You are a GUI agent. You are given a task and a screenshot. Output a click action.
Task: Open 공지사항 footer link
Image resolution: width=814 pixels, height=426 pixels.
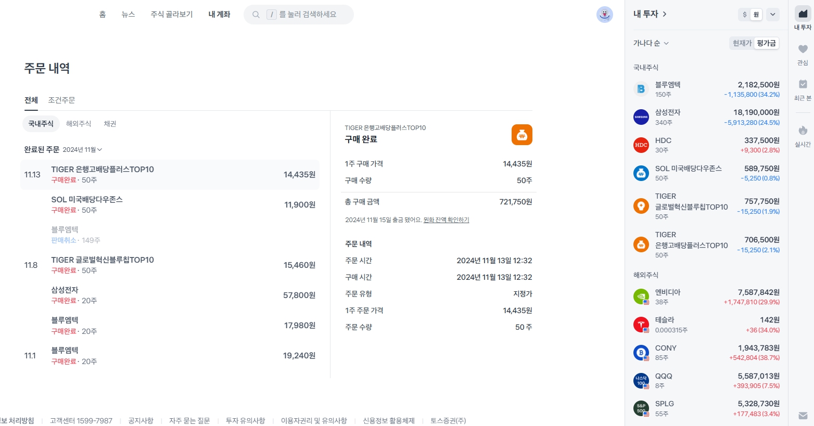141,420
